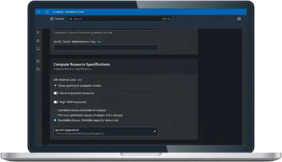The width and height of the screenshot is (282, 162).
Task: Collapse Show optimized compute modes
Action: tap(77, 85)
